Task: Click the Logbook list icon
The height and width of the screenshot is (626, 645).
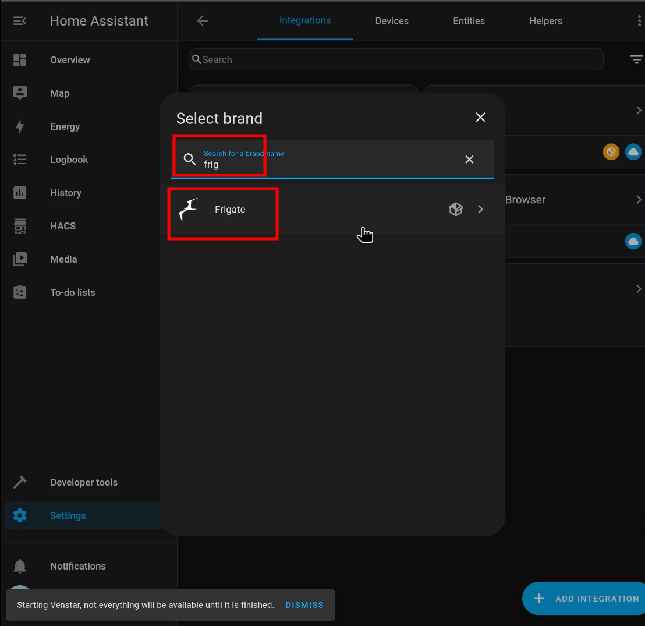Action: click(x=20, y=160)
